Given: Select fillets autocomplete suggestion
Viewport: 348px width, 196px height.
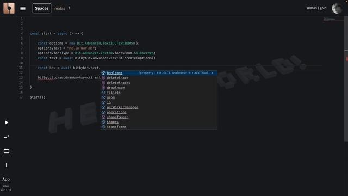Looking at the screenshot, I should pyautogui.click(x=159, y=93).
